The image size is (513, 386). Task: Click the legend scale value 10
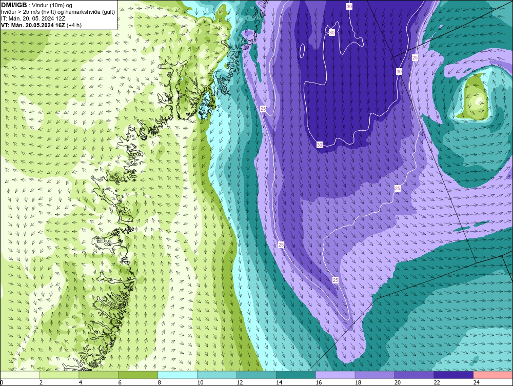[x=200, y=382]
